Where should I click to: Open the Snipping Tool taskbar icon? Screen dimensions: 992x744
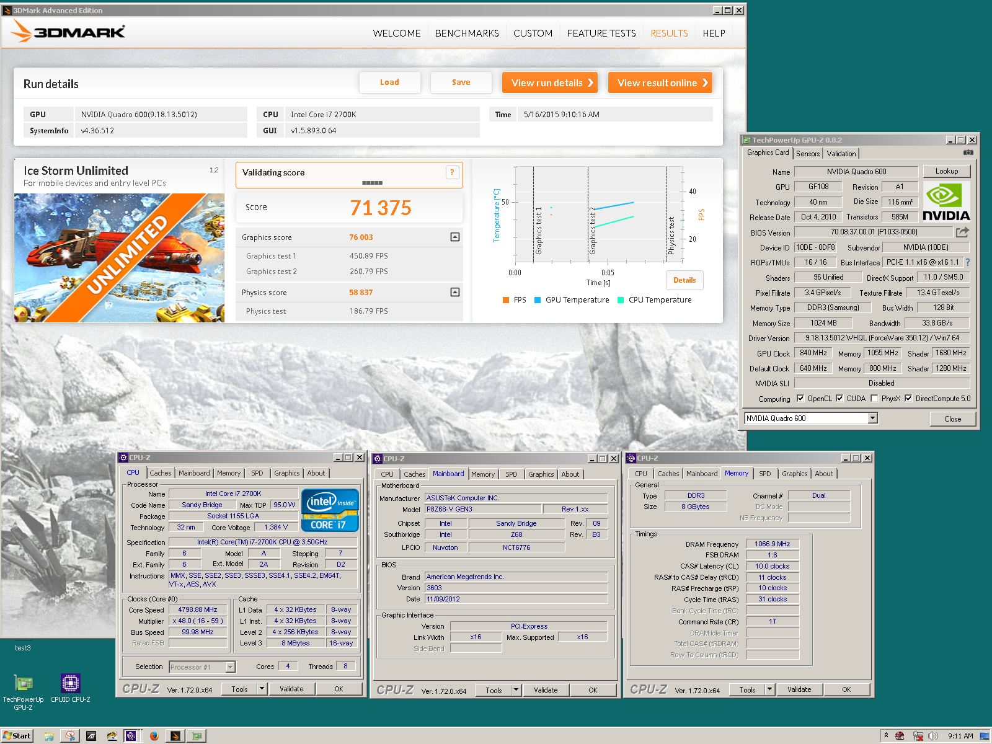pyautogui.click(x=70, y=736)
